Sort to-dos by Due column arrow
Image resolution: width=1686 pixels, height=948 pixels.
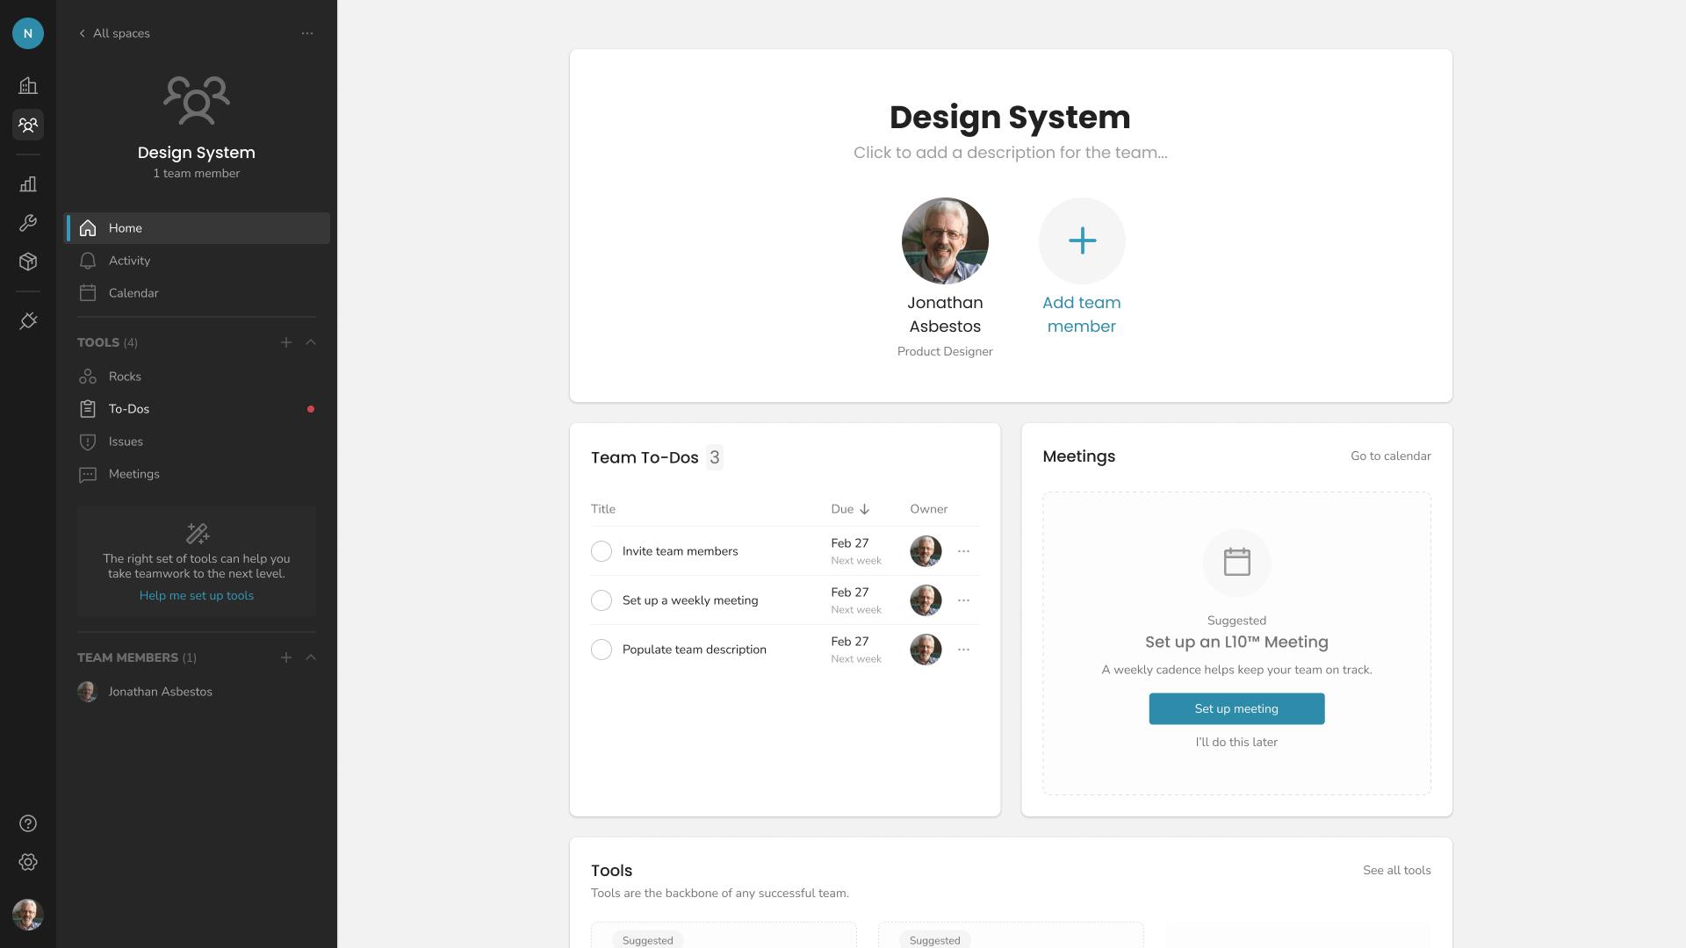click(x=864, y=509)
